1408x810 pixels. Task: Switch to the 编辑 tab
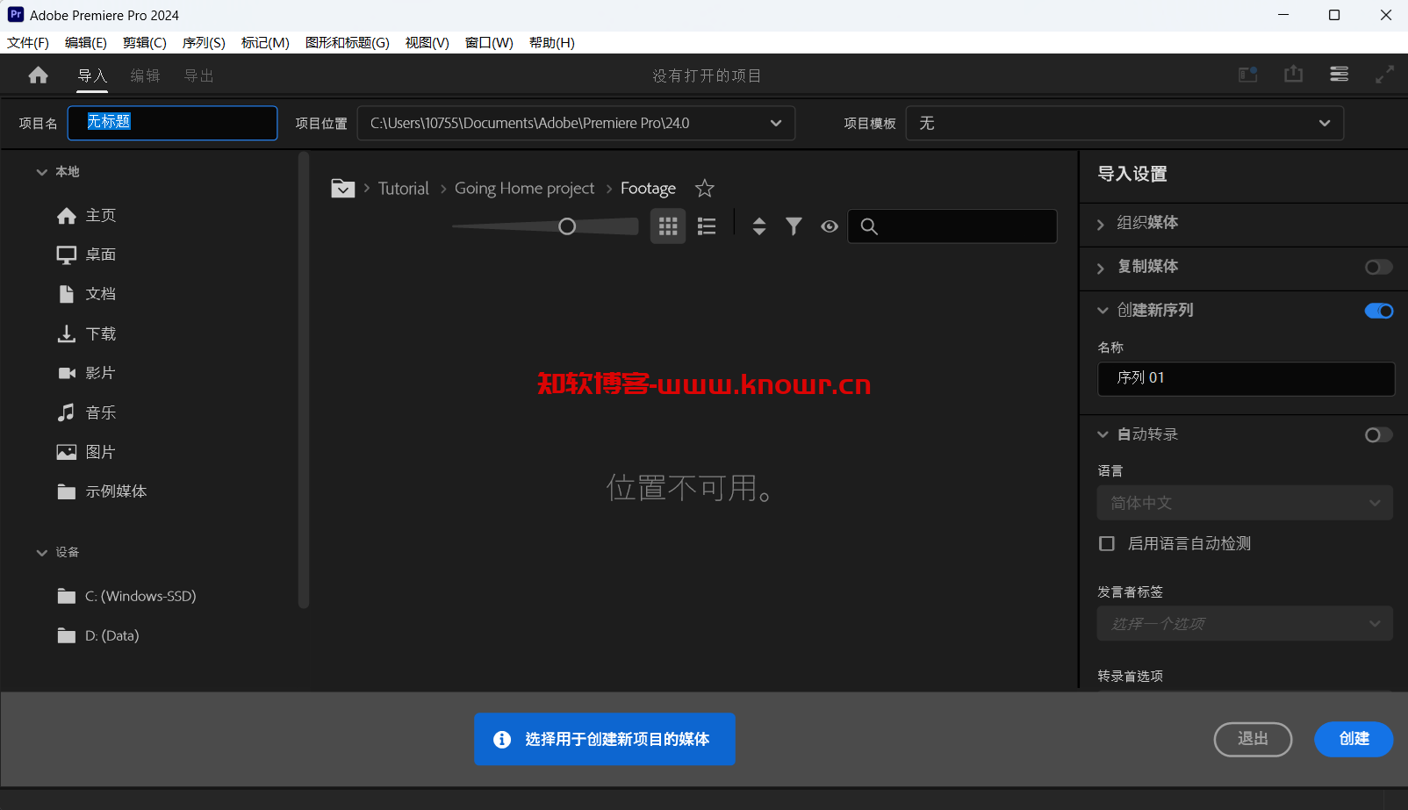pyautogui.click(x=146, y=75)
